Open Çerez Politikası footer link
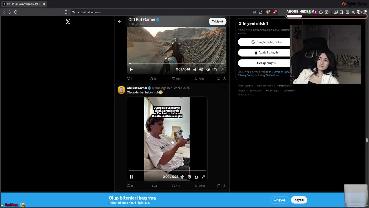Screen dimensions: 369x208 tap(285, 86)
